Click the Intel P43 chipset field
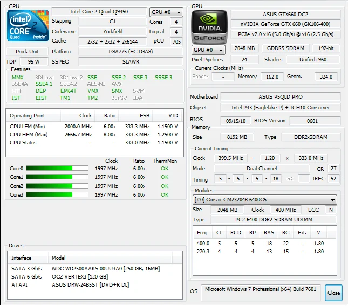Screen dimensions: 348x306 tap(281, 107)
